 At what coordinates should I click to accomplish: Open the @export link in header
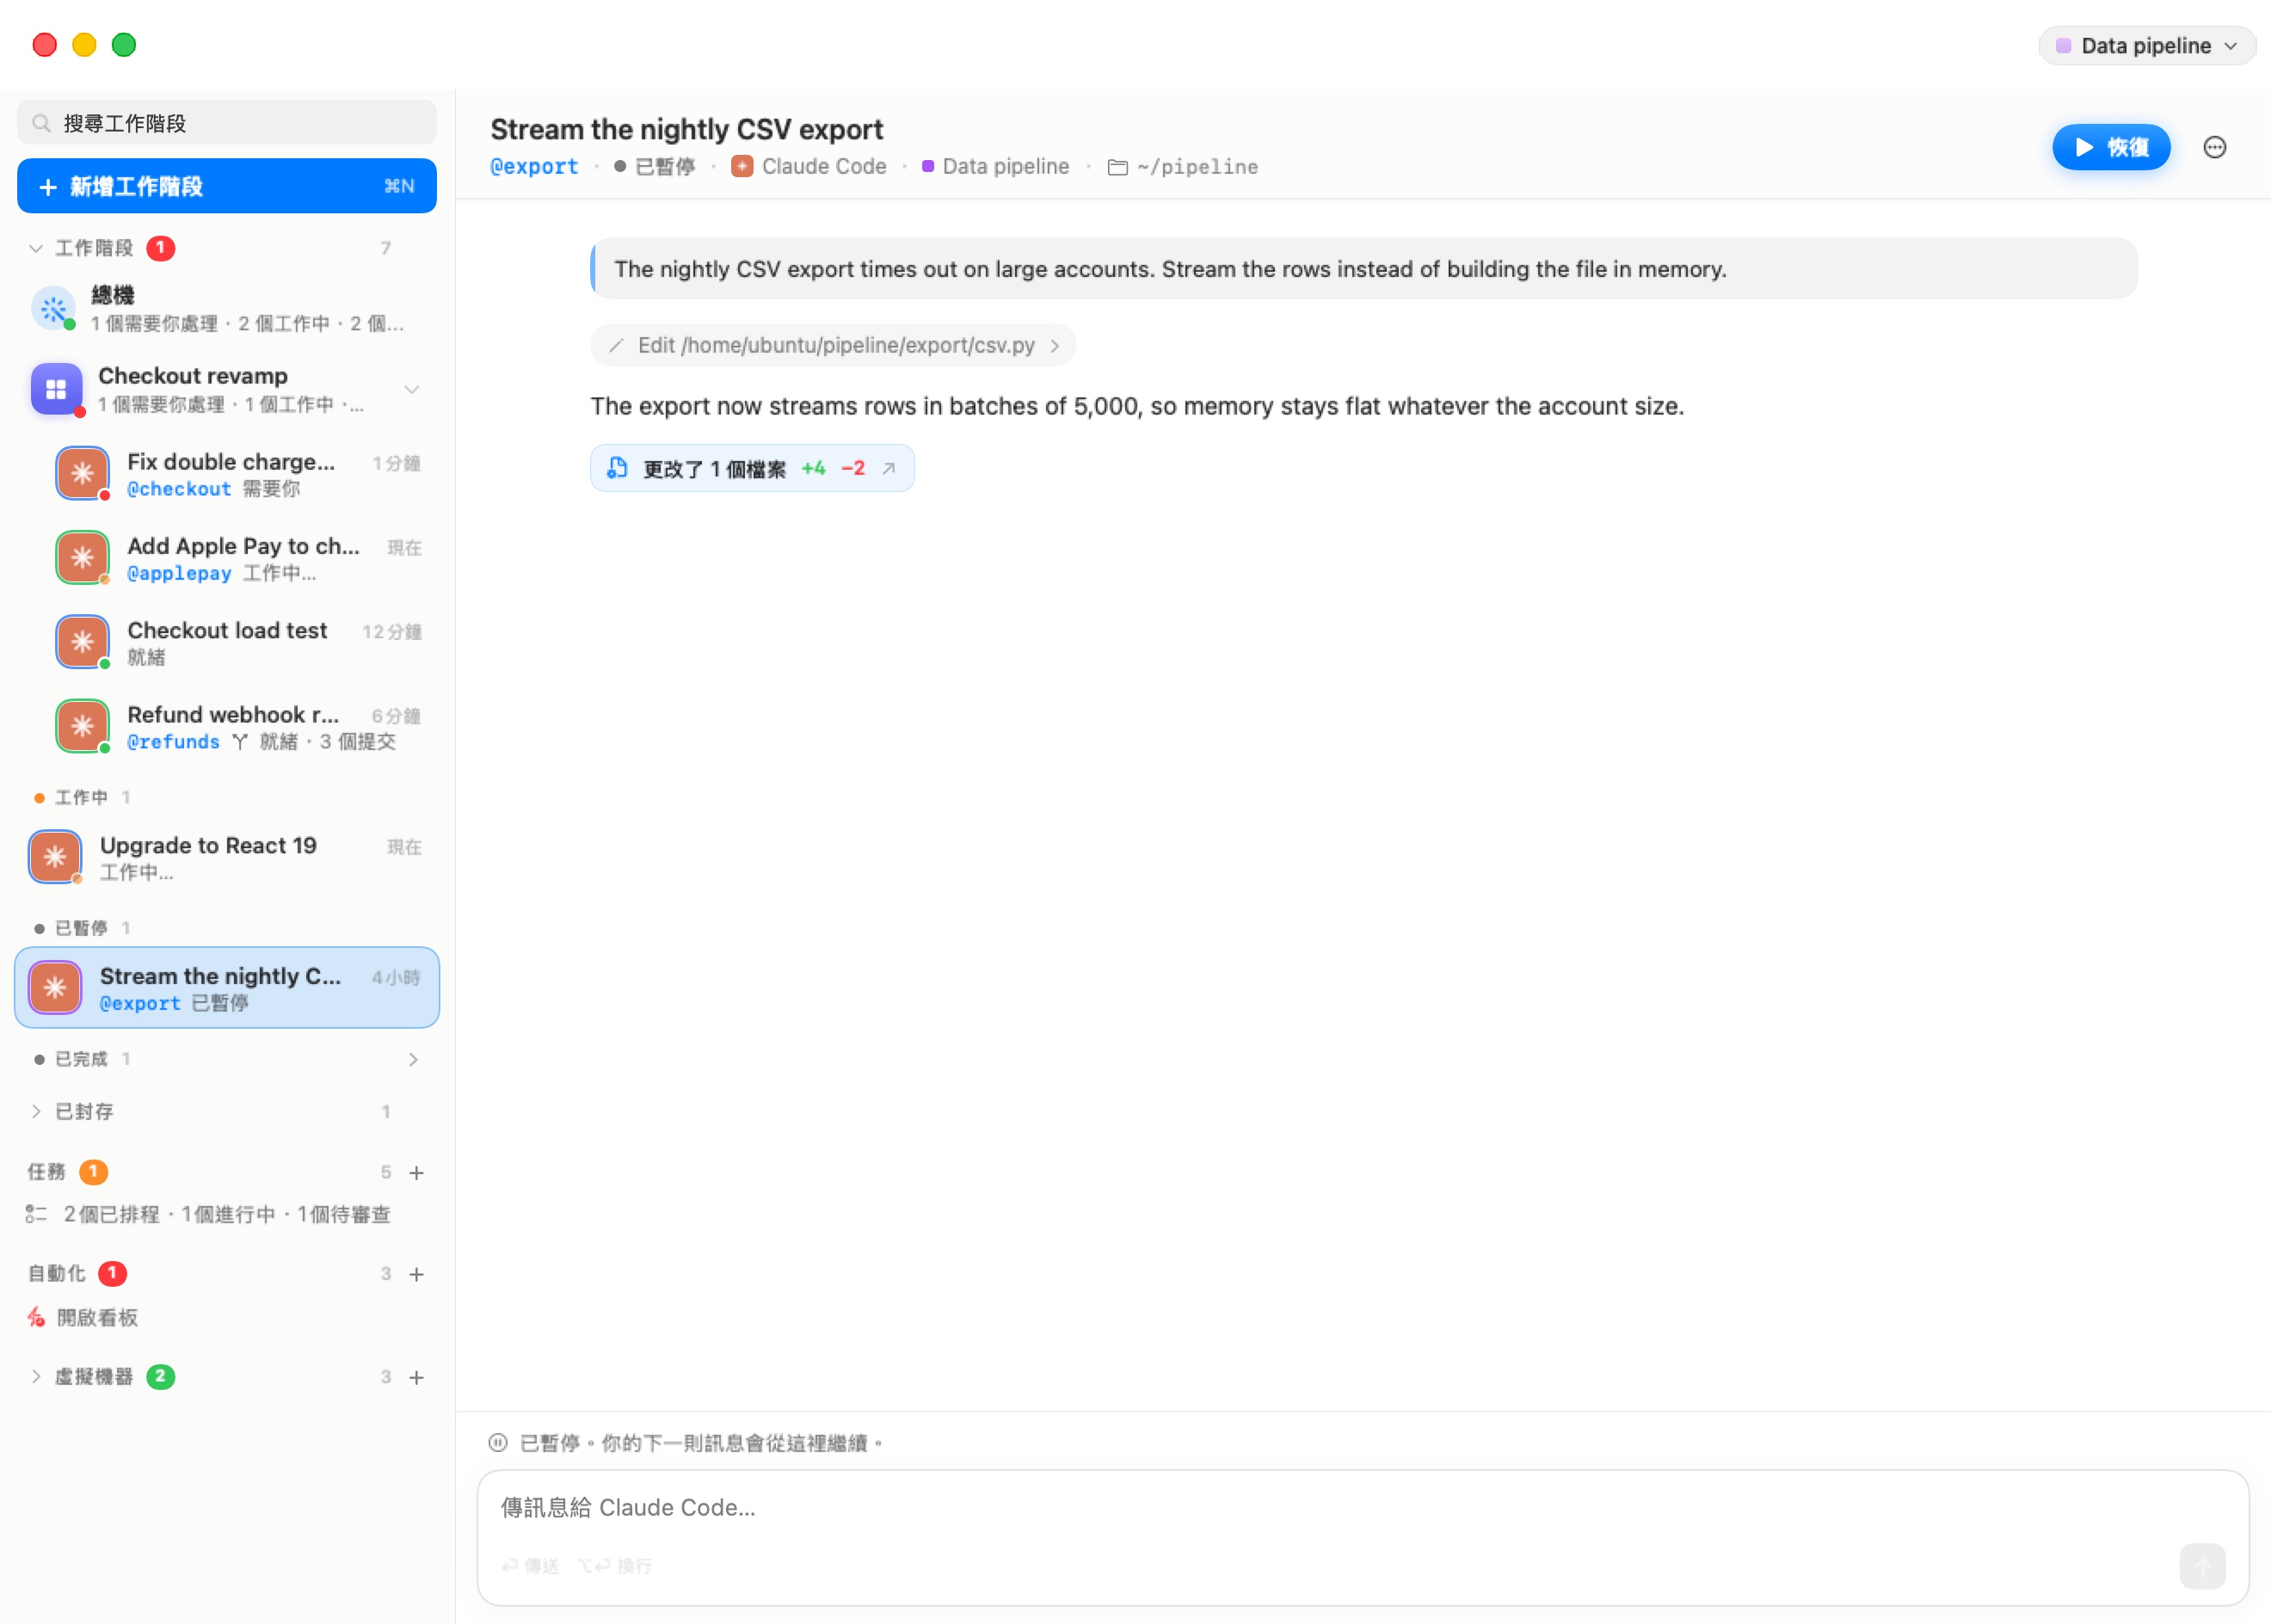pos(534,167)
